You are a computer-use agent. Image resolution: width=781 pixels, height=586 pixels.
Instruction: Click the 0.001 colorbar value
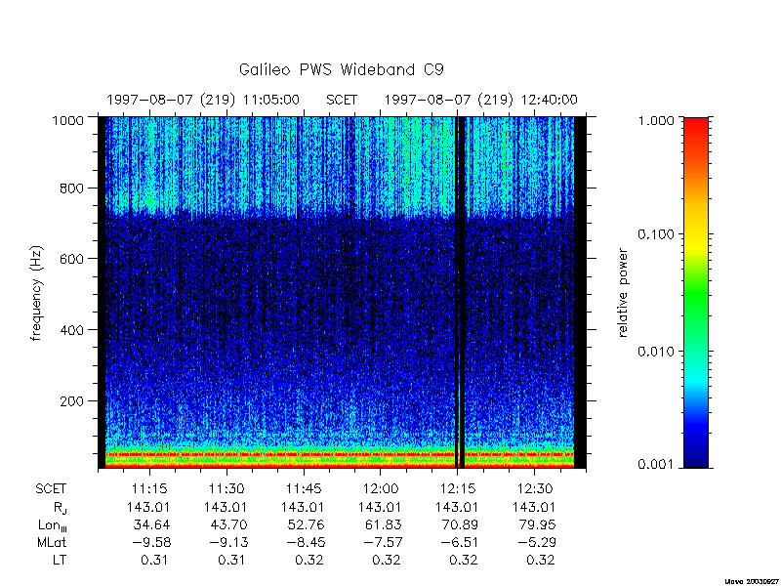656,465
